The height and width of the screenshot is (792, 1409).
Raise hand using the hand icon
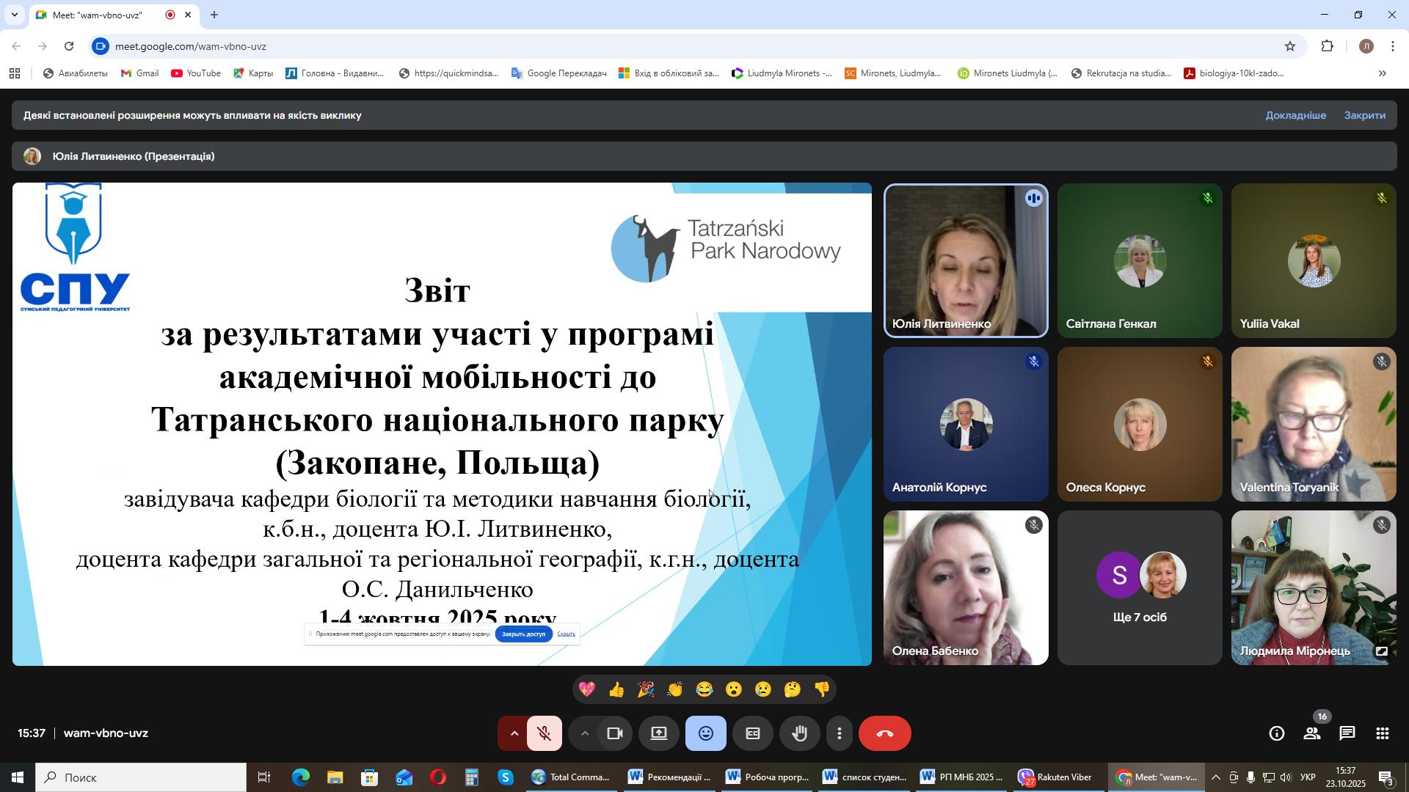pos(799,734)
